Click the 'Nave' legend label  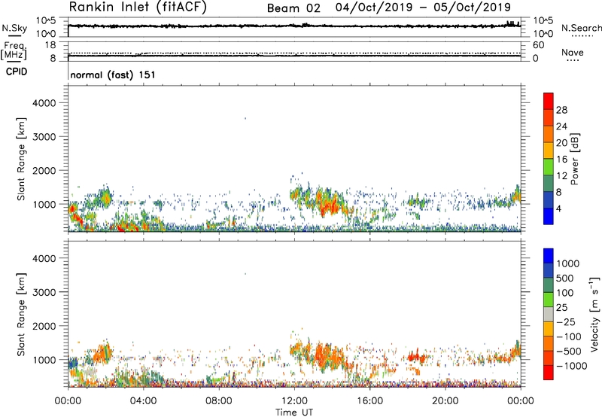pyautogui.click(x=572, y=53)
